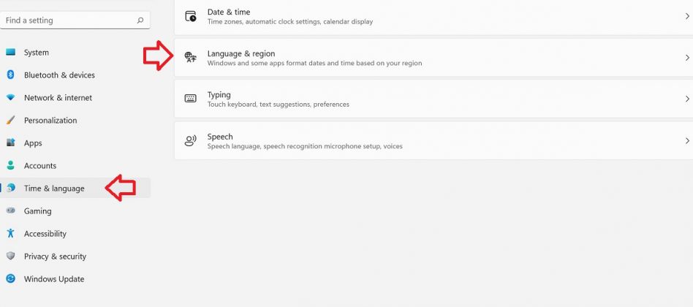Click the System monitor icon in sidebar
Viewport: 693px width, 307px height.
click(10, 53)
